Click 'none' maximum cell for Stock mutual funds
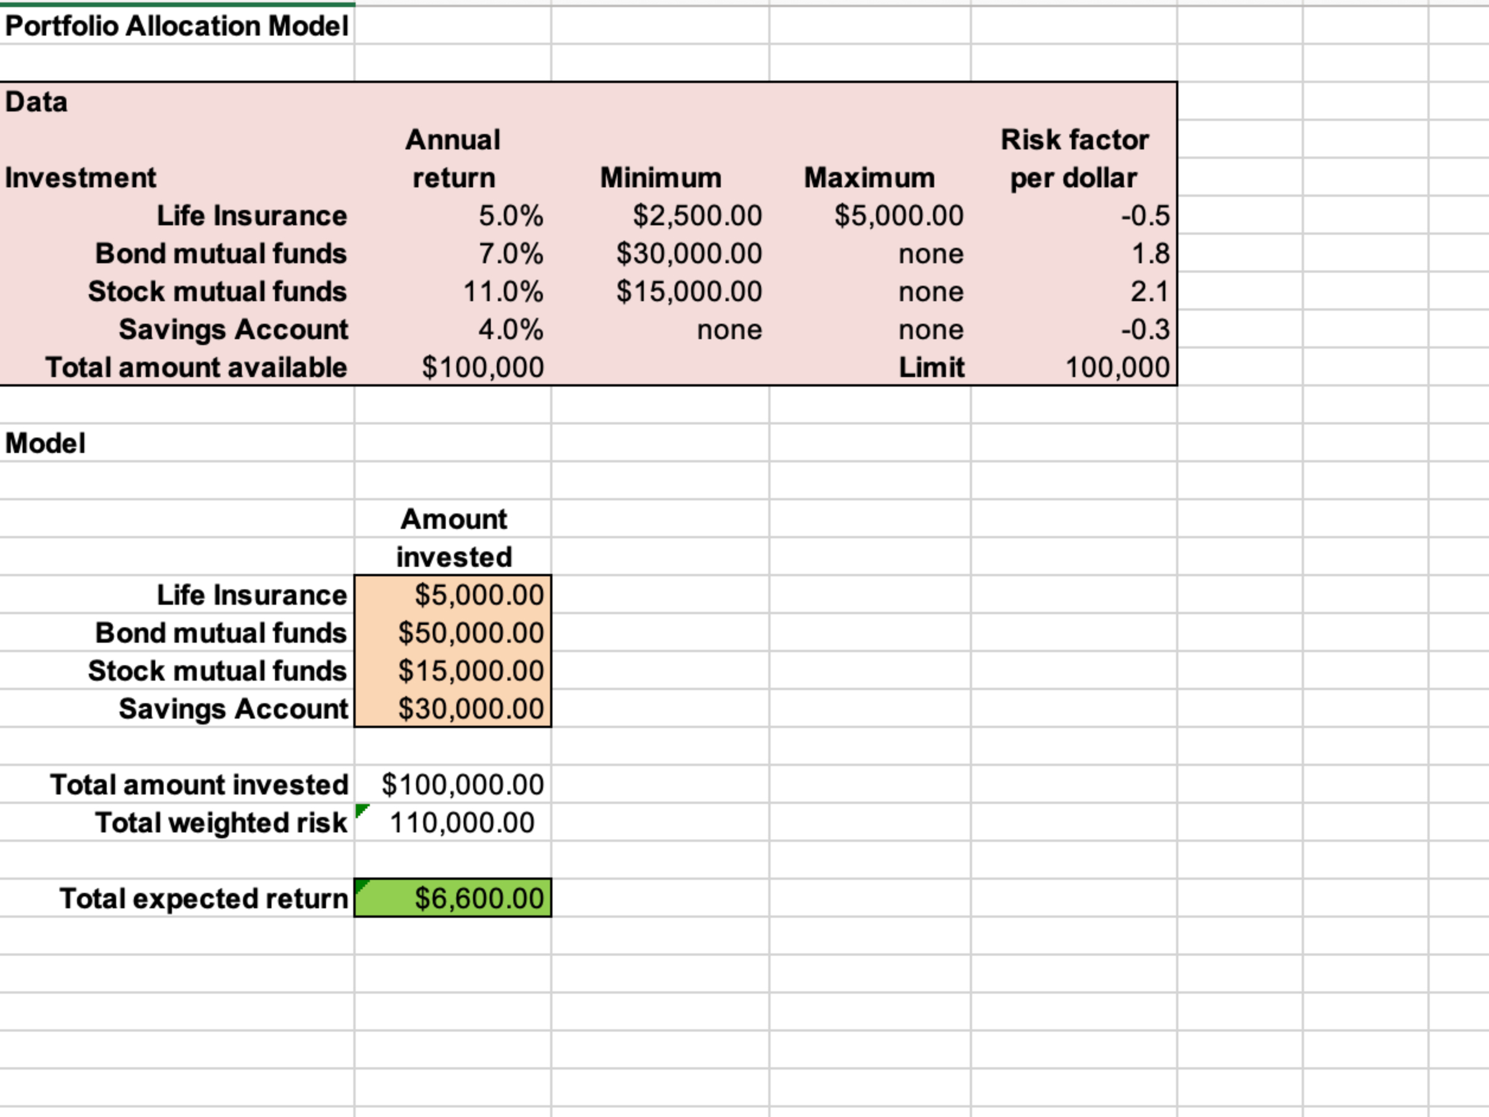This screenshot has width=1489, height=1117. coord(870,292)
